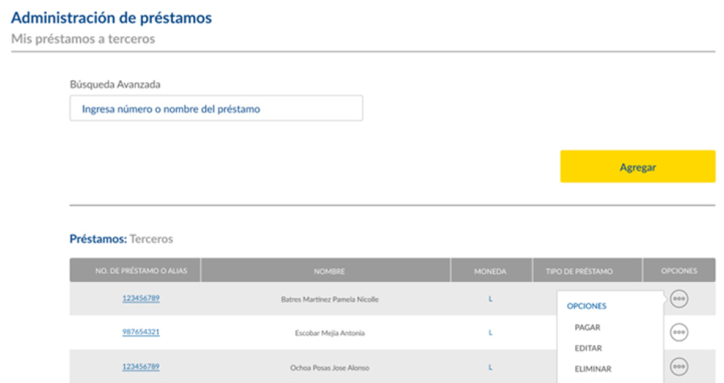Click the Moneda column header
Screen dimensions: 724x383
pyautogui.click(x=490, y=271)
